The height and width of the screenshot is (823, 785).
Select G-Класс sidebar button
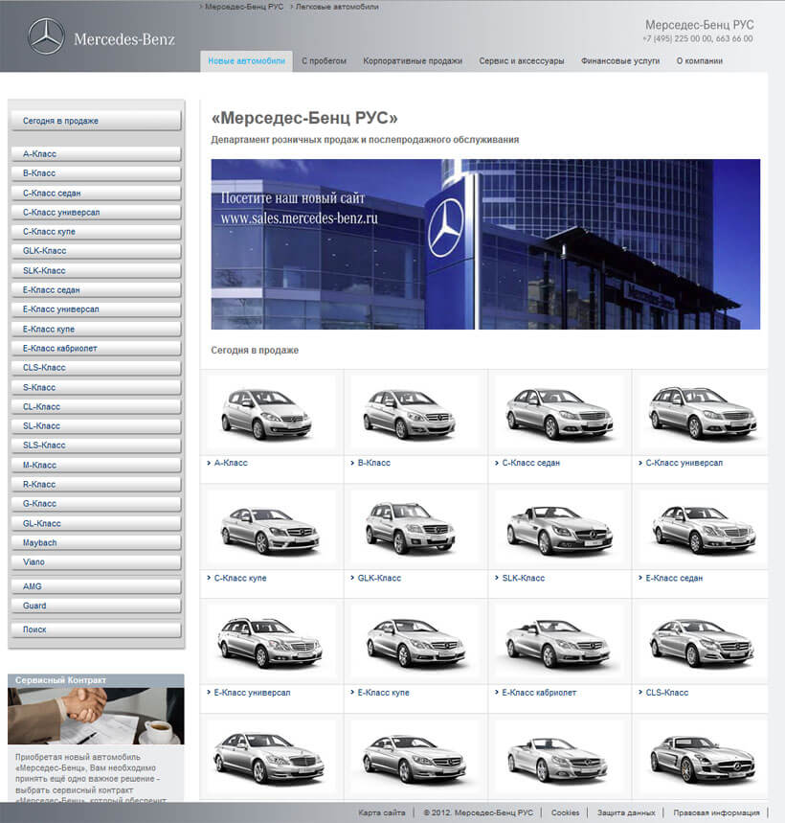(x=96, y=503)
